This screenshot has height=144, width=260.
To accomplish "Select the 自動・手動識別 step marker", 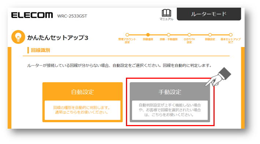I will [168, 35].
